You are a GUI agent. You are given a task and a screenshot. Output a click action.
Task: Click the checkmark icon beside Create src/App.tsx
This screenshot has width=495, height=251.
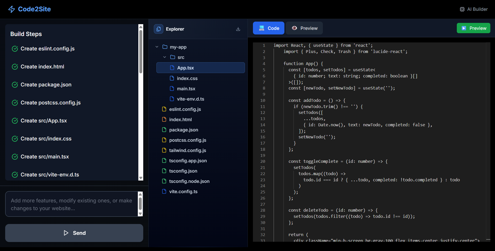point(15,121)
